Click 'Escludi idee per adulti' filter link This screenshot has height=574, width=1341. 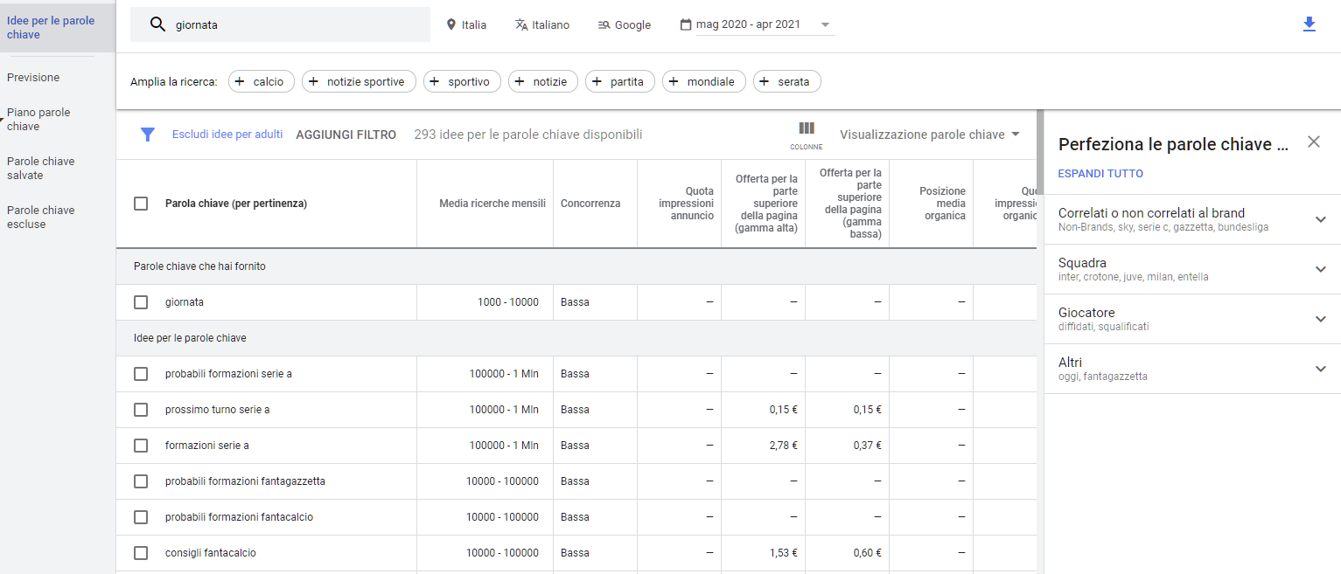pos(227,135)
